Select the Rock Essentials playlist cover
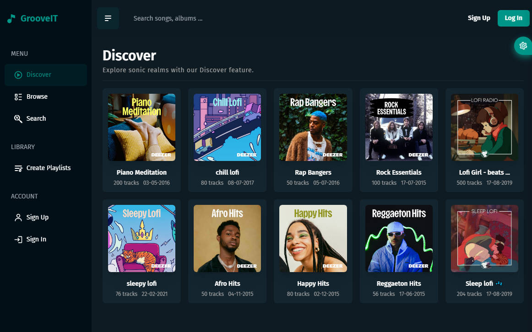The height and width of the screenshot is (332, 532). pyautogui.click(x=399, y=128)
